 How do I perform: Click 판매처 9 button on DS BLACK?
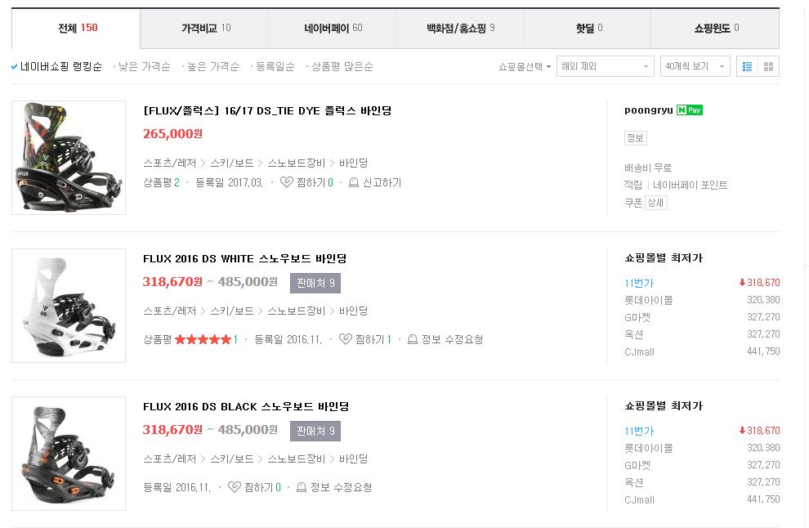(x=315, y=431)
